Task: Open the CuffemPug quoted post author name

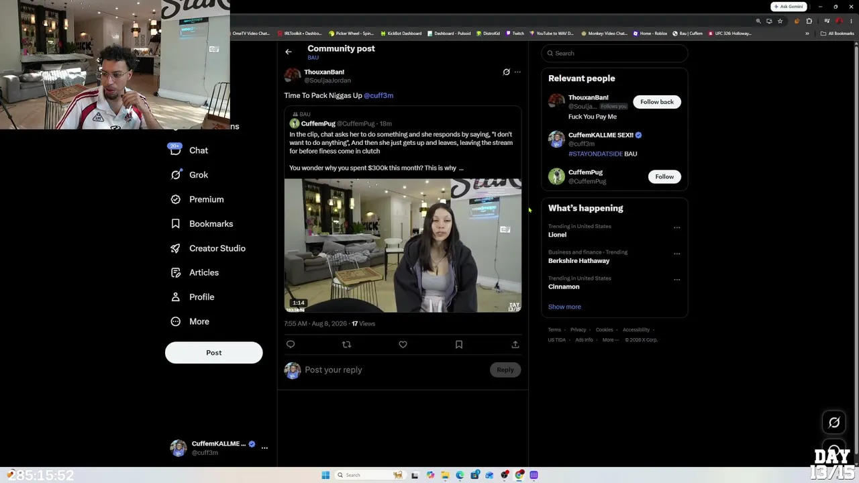Action: point(318,123)
